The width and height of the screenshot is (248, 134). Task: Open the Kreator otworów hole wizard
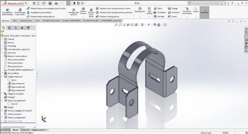pos(83,11)
